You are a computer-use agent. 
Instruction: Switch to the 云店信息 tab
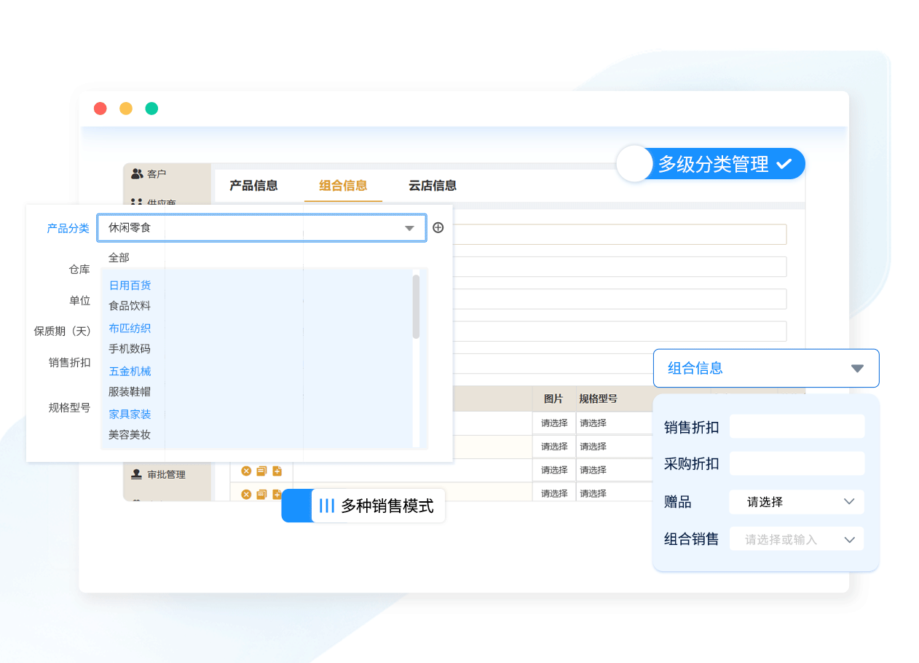point(433,186)
